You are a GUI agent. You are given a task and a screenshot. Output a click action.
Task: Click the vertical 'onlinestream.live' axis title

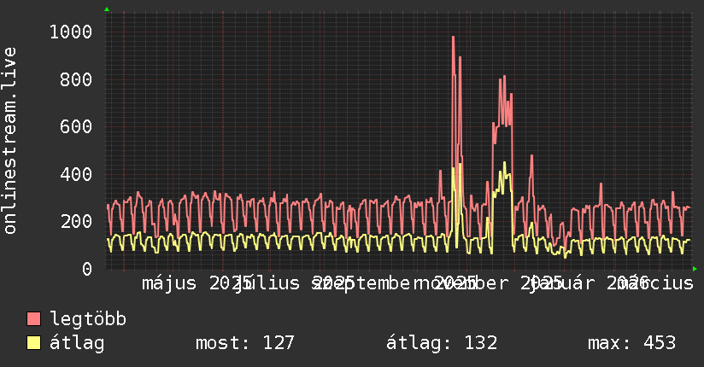(10, 141)
